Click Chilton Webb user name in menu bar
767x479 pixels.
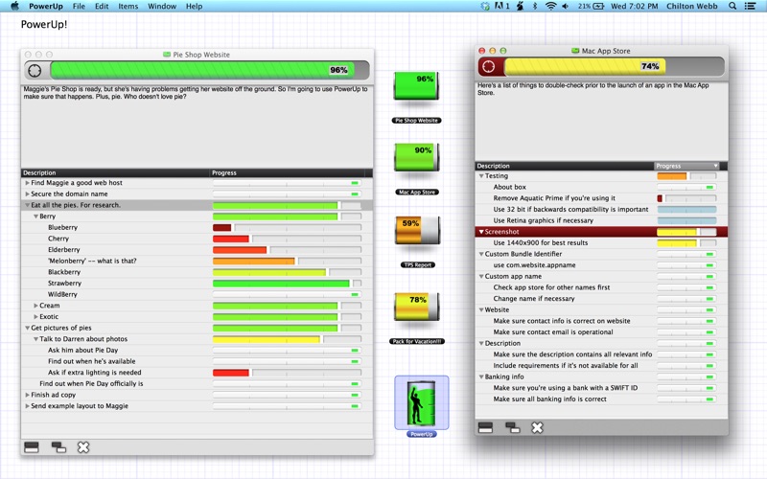tap(691, 6)
